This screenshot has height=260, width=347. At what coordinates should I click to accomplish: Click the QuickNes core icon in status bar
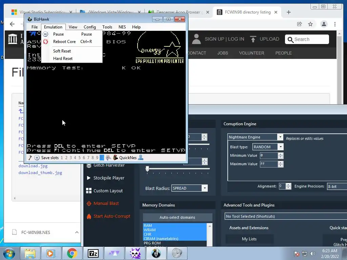(115, 157)
